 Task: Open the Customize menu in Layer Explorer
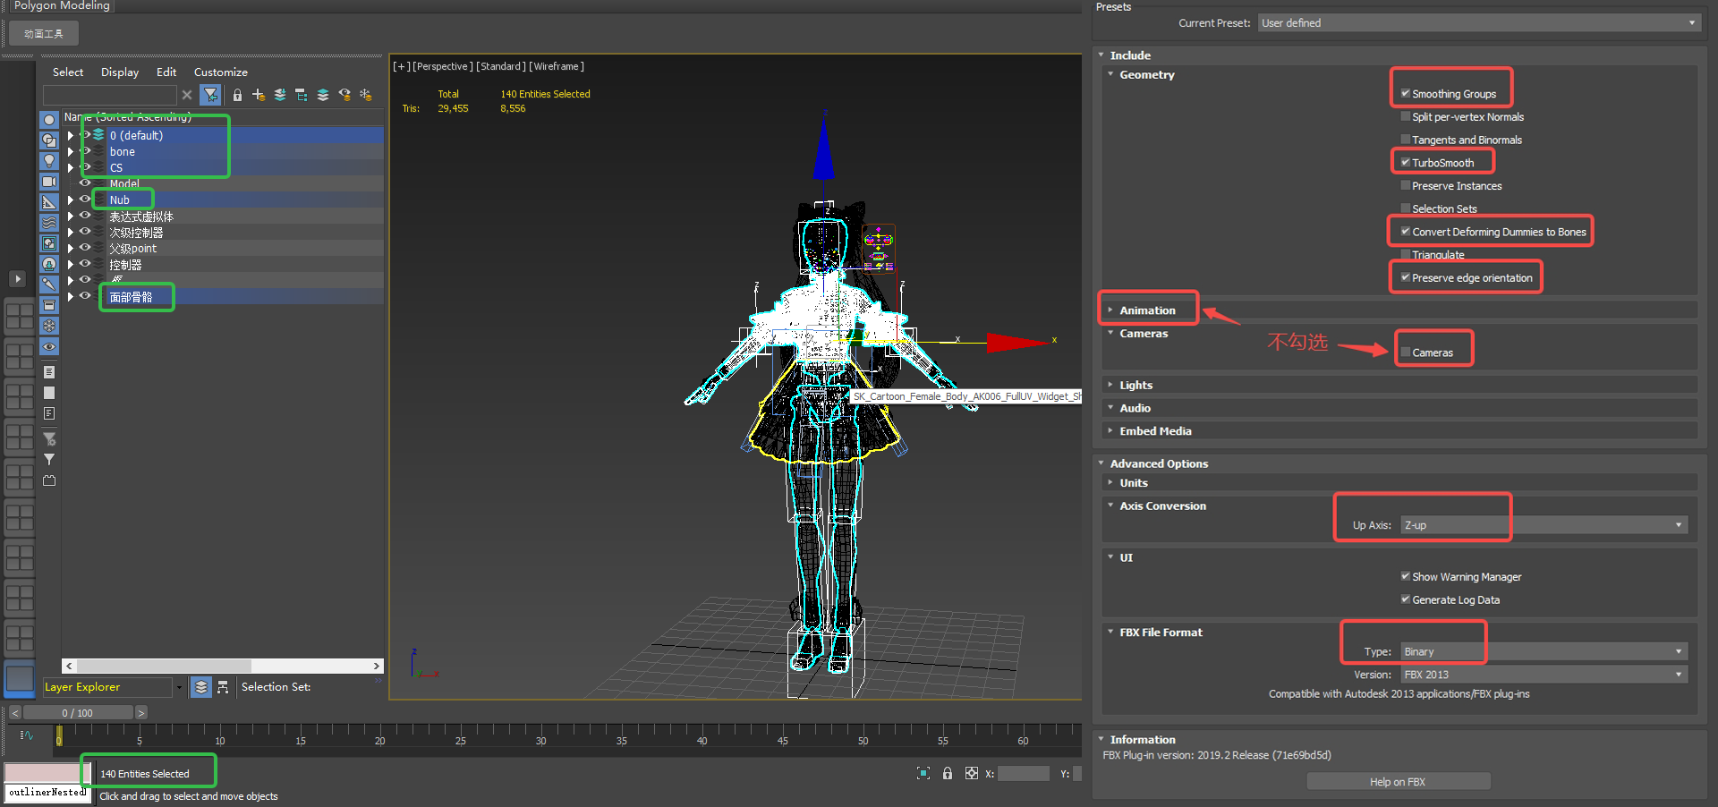tap(221, 72)
